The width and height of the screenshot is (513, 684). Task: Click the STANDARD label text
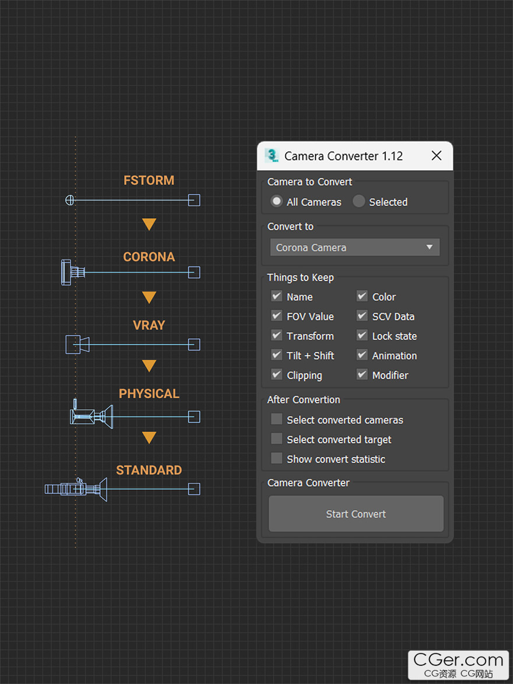149,470
